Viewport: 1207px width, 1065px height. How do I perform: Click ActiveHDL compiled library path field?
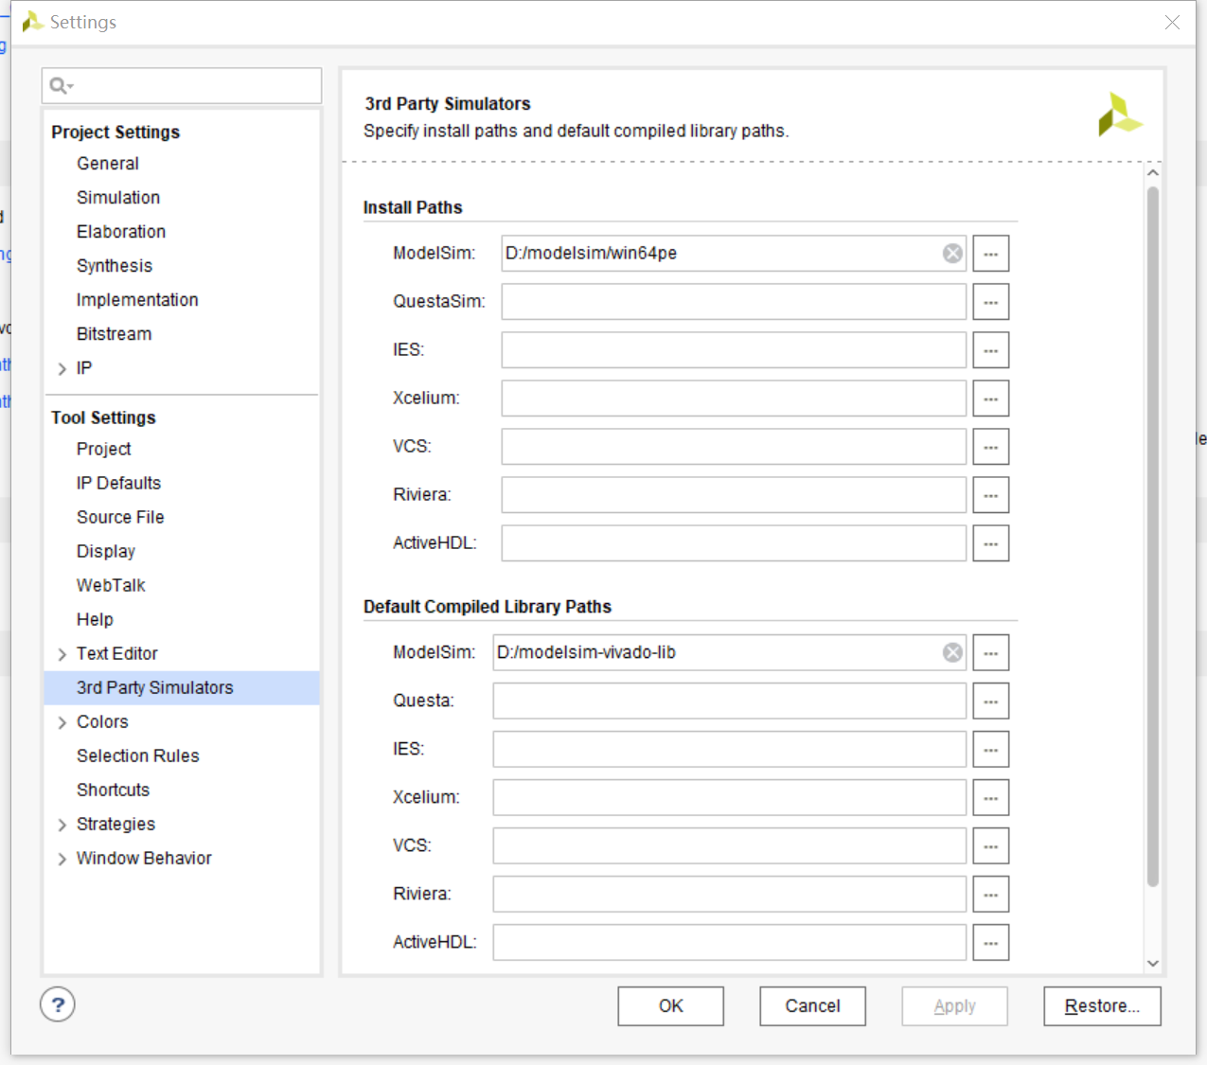coord(730,943)
